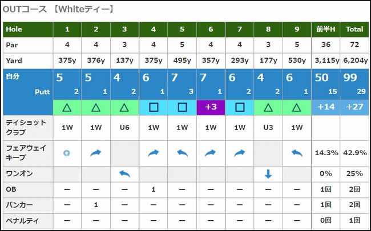Click the +14 front-half score badge
The image size is (371, 231).
click(326, 107)
